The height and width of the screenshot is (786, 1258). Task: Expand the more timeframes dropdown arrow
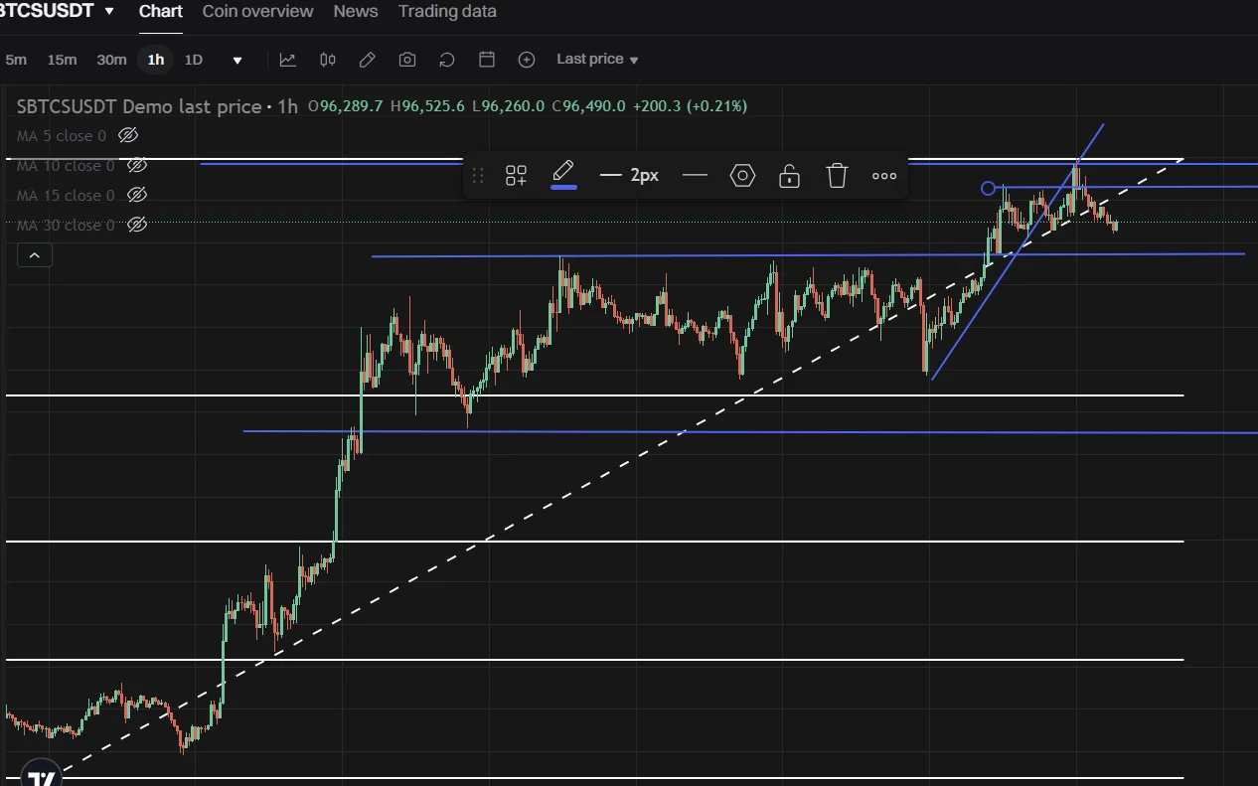tap(237, 60)
